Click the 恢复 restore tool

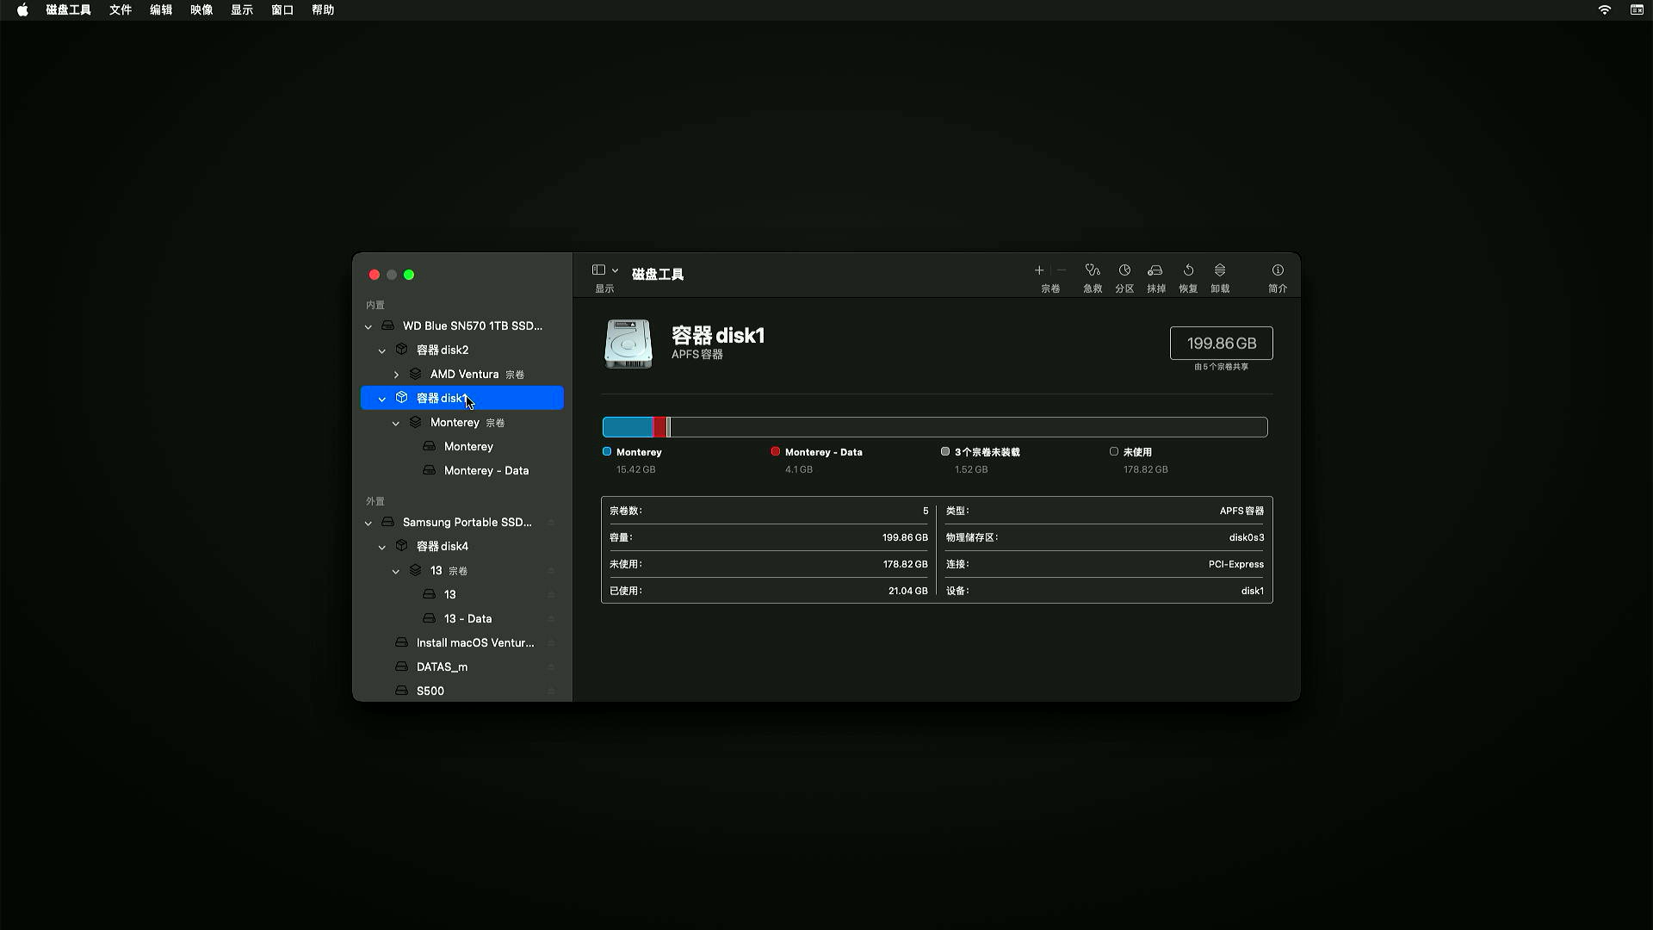pyautogui.click(x=1188, y=277)
